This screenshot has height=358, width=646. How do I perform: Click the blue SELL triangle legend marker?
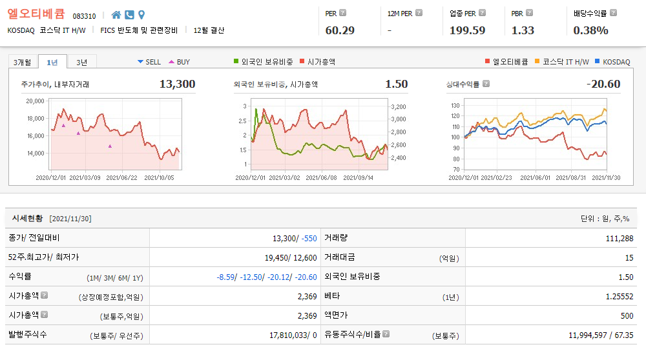click(x=140, y=62)
